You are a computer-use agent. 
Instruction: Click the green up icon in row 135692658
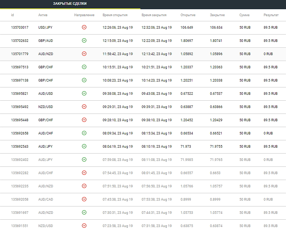84,133
